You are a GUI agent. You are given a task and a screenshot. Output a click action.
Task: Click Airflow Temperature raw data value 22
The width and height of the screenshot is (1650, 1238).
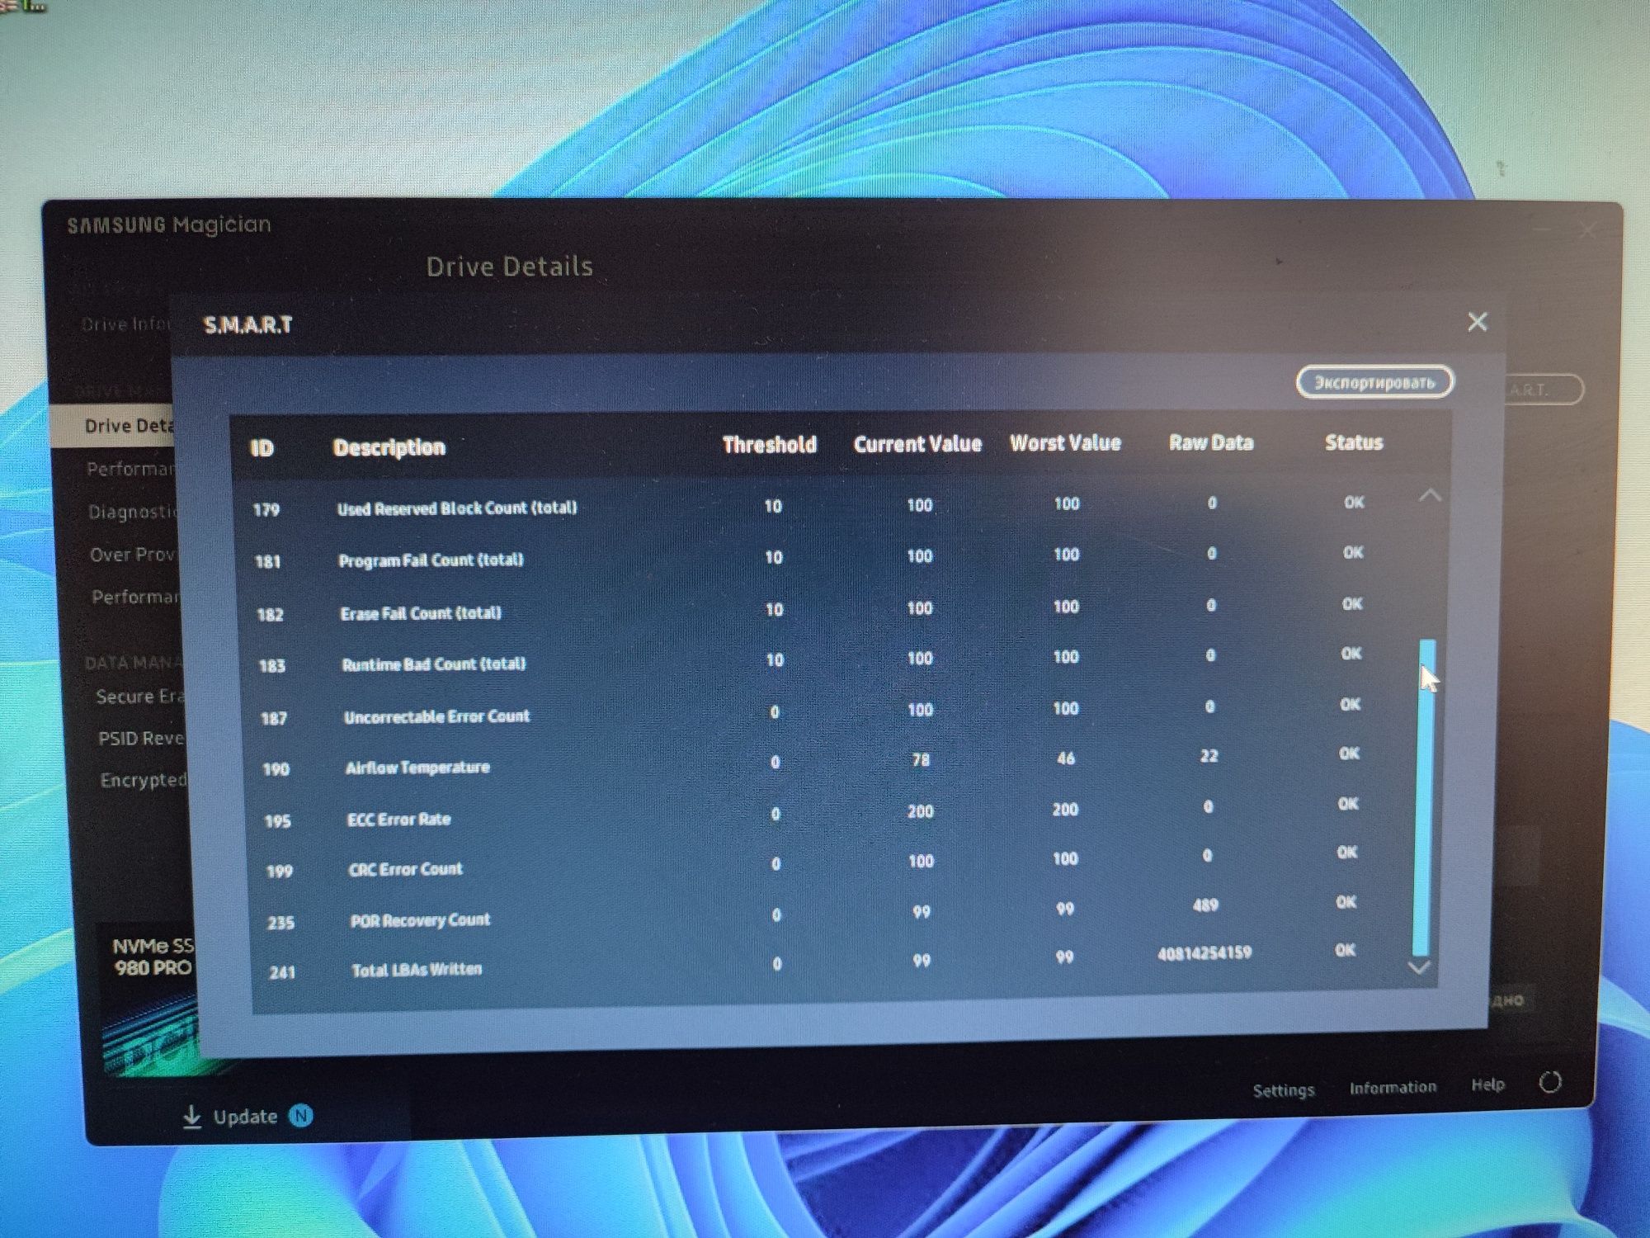coord(1209,756)
